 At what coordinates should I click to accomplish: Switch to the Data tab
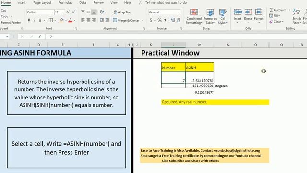[83, 3]
